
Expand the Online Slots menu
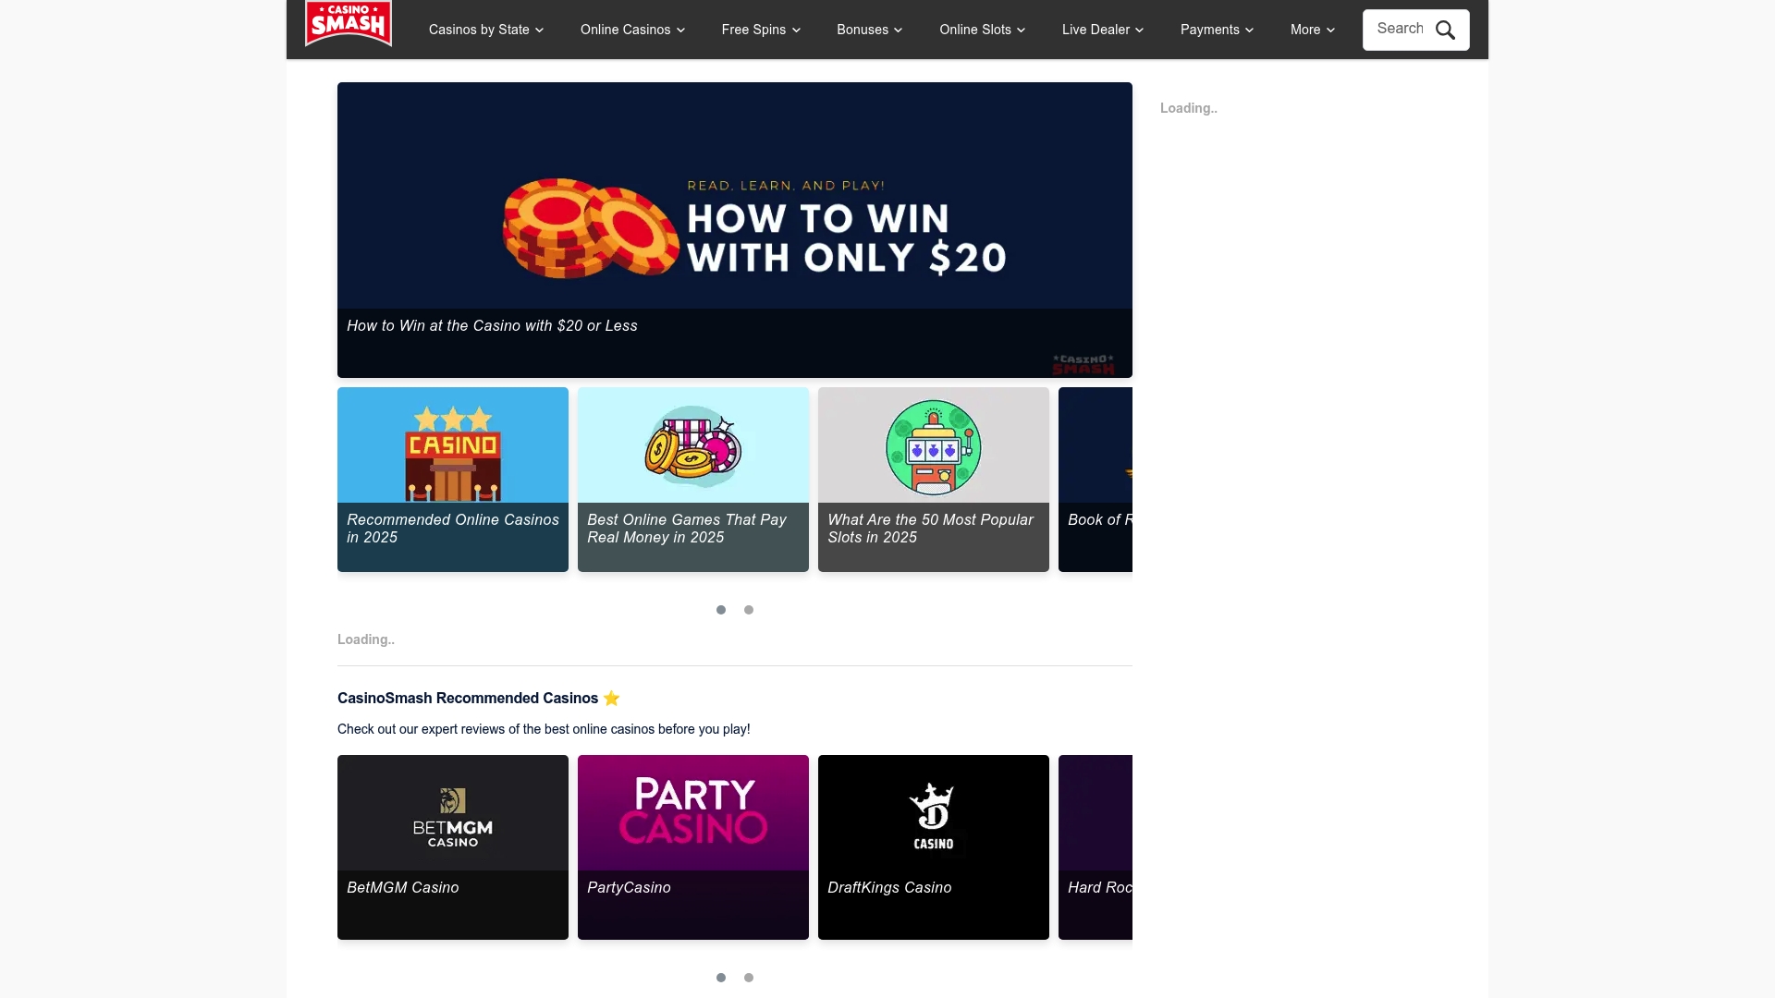coord(983,30)
